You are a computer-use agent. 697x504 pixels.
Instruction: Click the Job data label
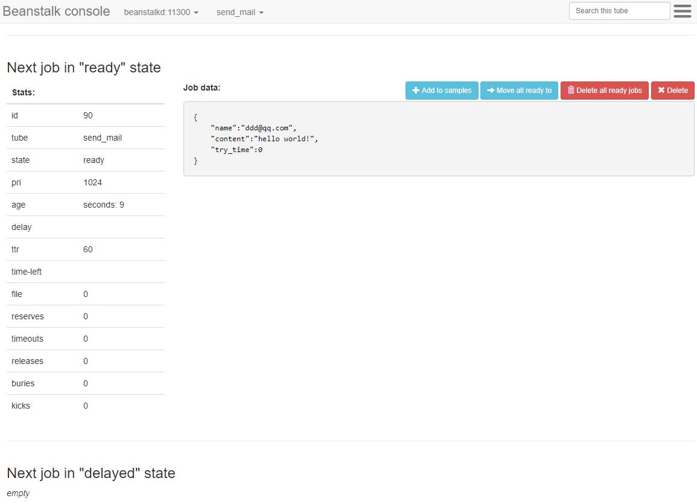click(x=202, y=88)
